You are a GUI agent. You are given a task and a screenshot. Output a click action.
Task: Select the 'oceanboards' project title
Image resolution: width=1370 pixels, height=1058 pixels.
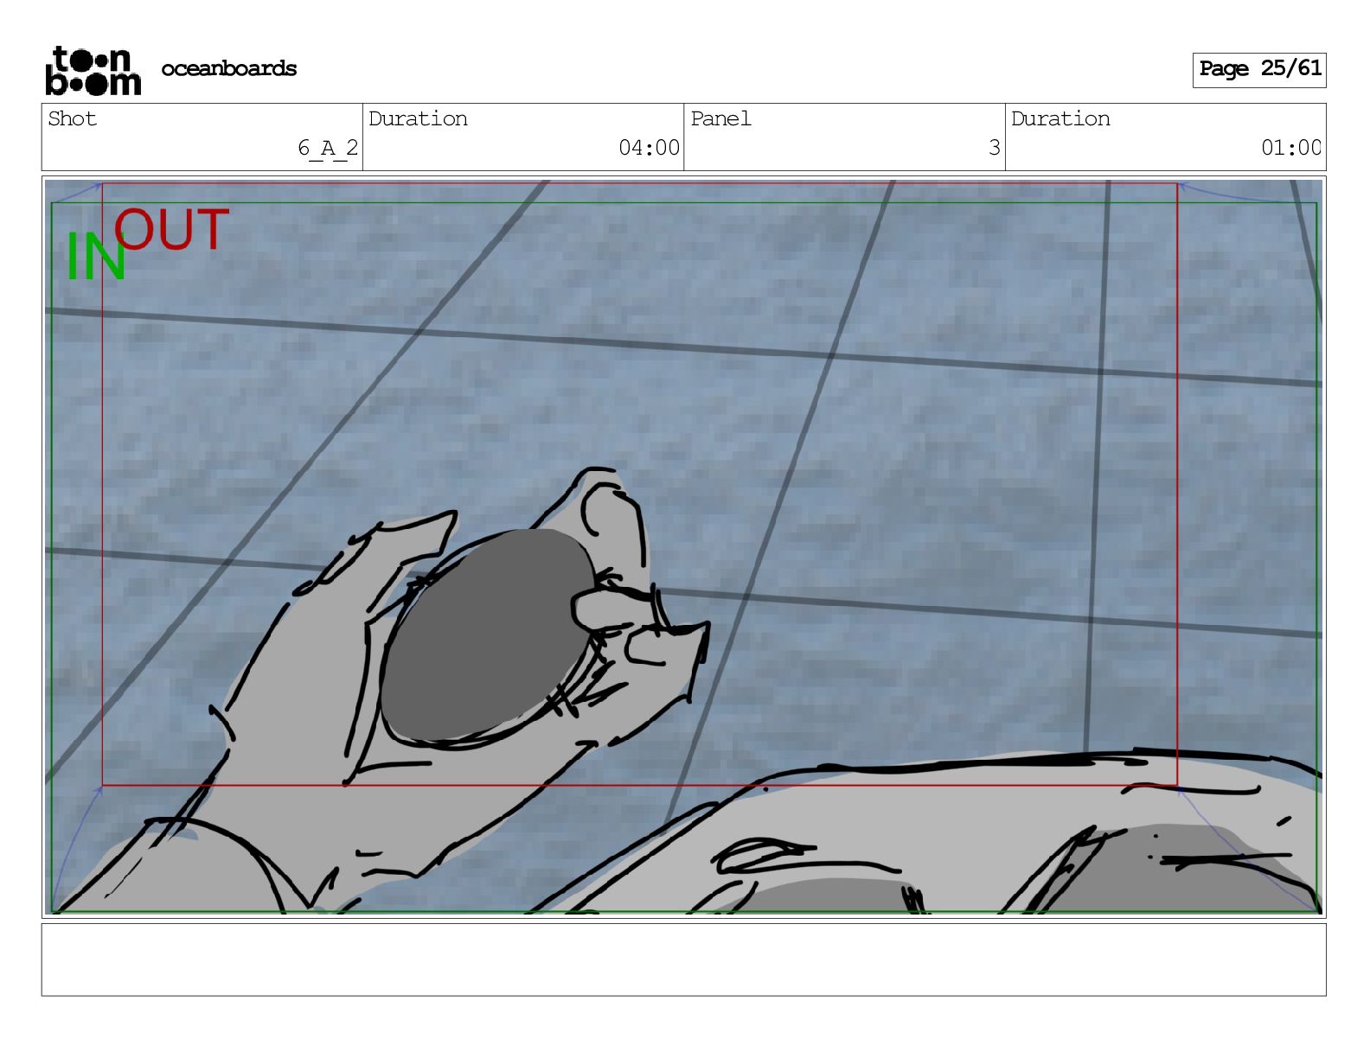point(229,68)
